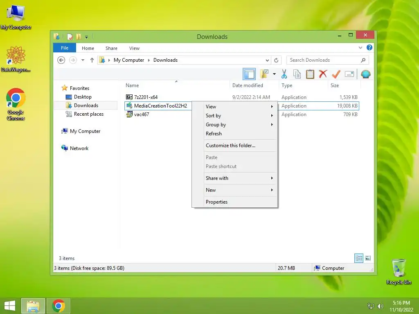Click the Paste clipboard icon

coord(310,74)
